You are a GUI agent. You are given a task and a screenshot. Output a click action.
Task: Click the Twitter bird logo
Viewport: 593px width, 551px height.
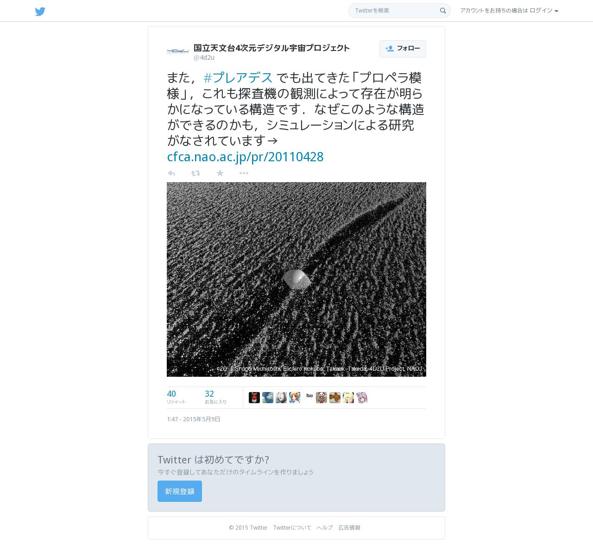point(40,11)
